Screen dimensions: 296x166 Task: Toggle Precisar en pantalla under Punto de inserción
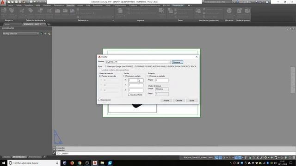pyautogui.click(x=100, y=76)
